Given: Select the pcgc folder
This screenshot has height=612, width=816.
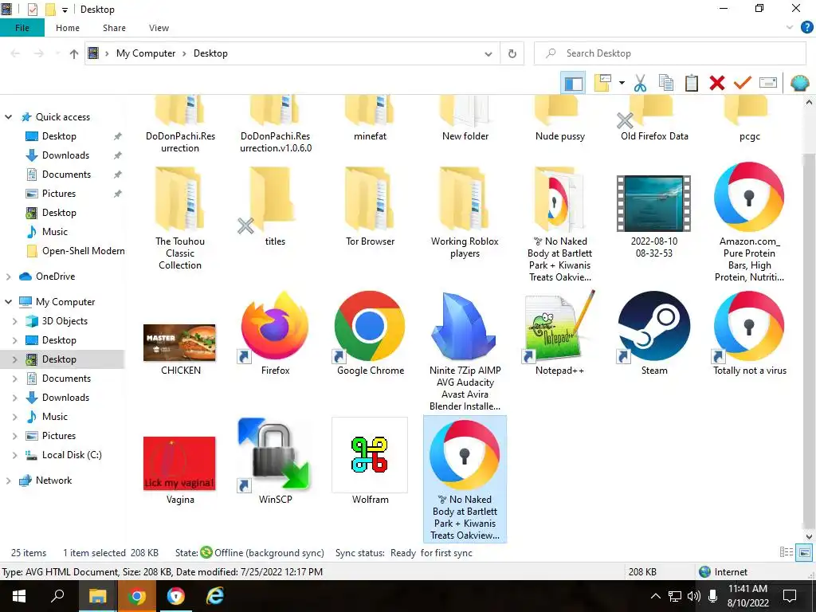Looking at the screenshot, I should (x=749, y=118).
